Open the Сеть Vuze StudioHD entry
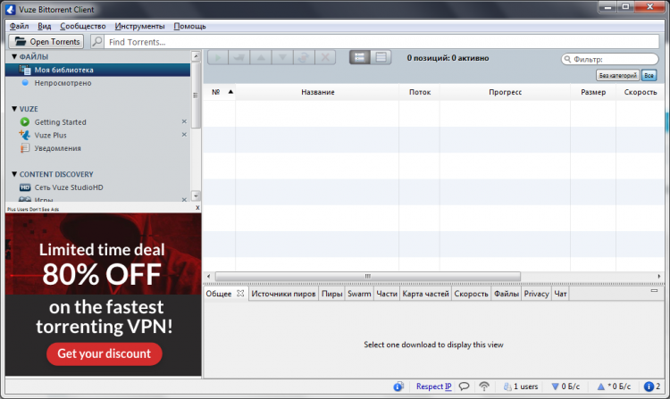 coord(69,187)
